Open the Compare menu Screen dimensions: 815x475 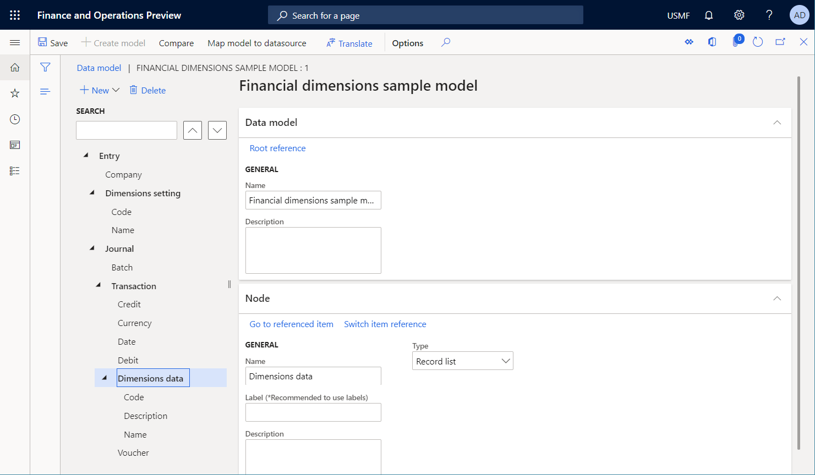pyautogui.click(x=176, y=43)
